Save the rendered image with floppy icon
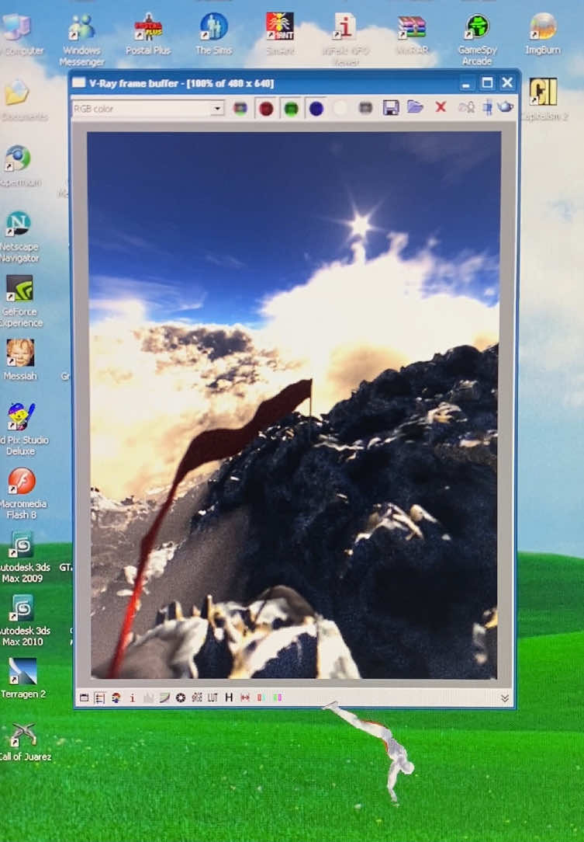Image resolution: width=584 pixels, height=842 pixels. [391, 108]
